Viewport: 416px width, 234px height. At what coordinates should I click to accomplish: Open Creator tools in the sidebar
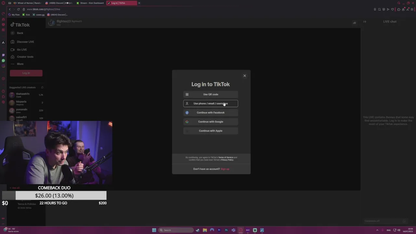22,57
